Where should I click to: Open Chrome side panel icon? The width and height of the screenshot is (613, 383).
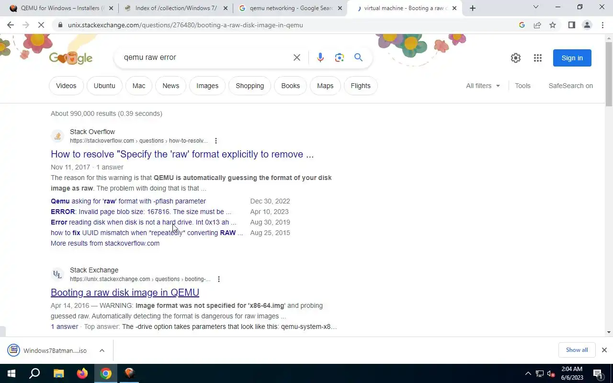(571, 25)
